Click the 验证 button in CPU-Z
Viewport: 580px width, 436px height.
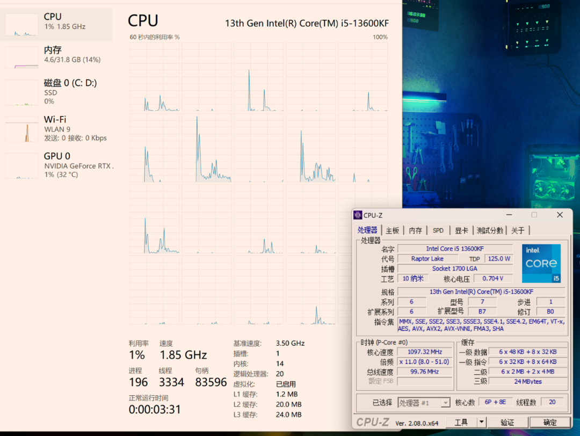pyautogui.click(x=507, y=423)
